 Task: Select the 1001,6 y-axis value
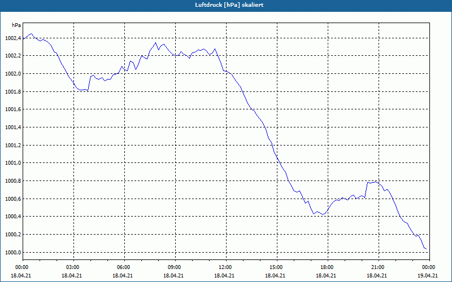pyautogui.click(x=13, y=109)
